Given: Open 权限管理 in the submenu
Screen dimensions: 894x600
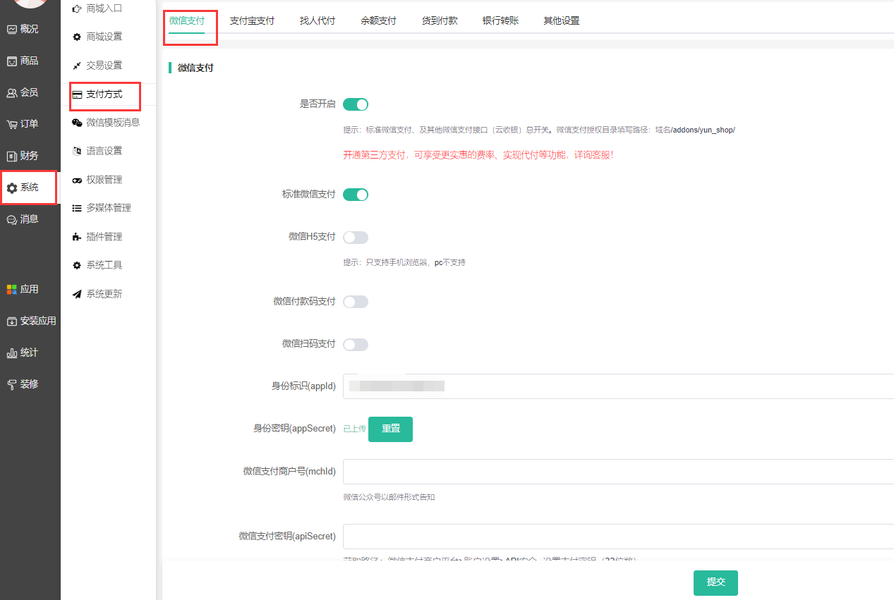Looking at the screenshot, I should click(104, 180).
